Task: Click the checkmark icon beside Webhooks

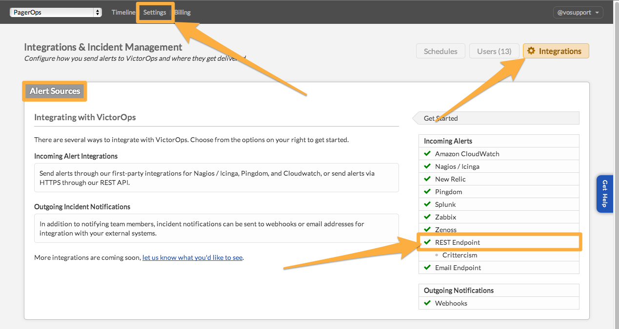Action: tap(427, 303)
